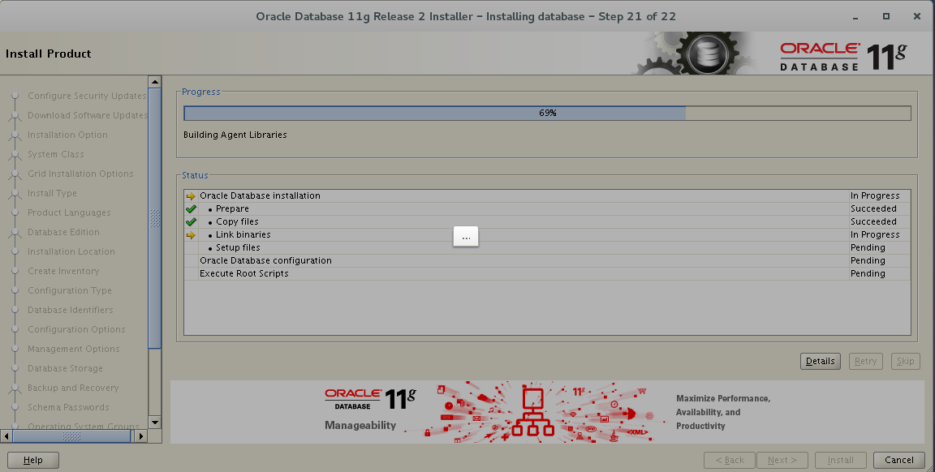Click the in-progress arrow beside Oracle Database installation

[190, 195]
